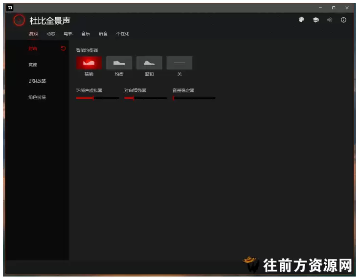Choose the 温和 equalizer preset

tap(149, 63)
